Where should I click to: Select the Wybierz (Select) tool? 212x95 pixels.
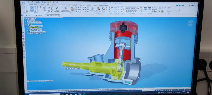coord(32,9)
